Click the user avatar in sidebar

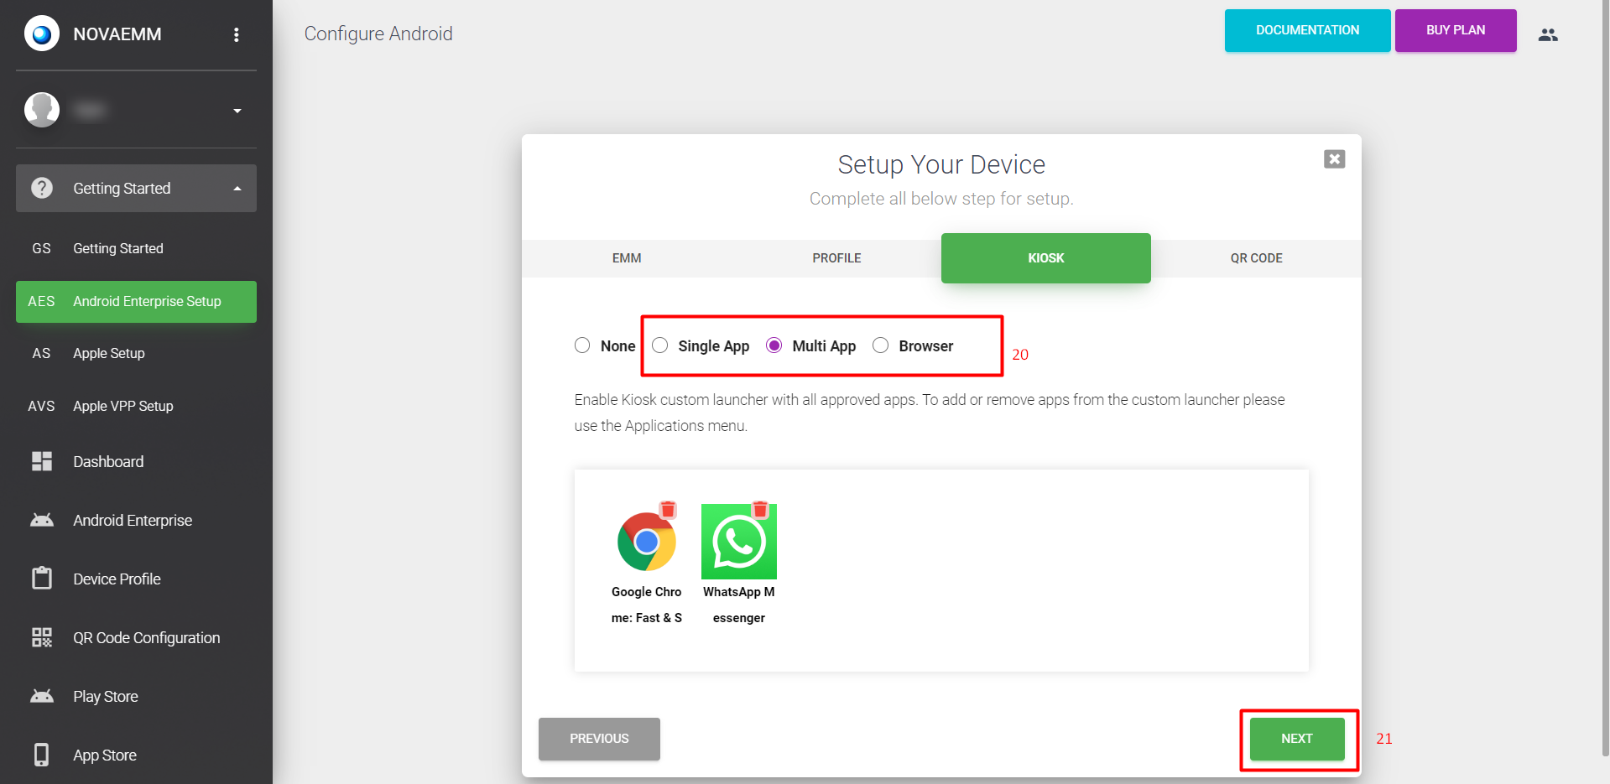coord(42,110)
